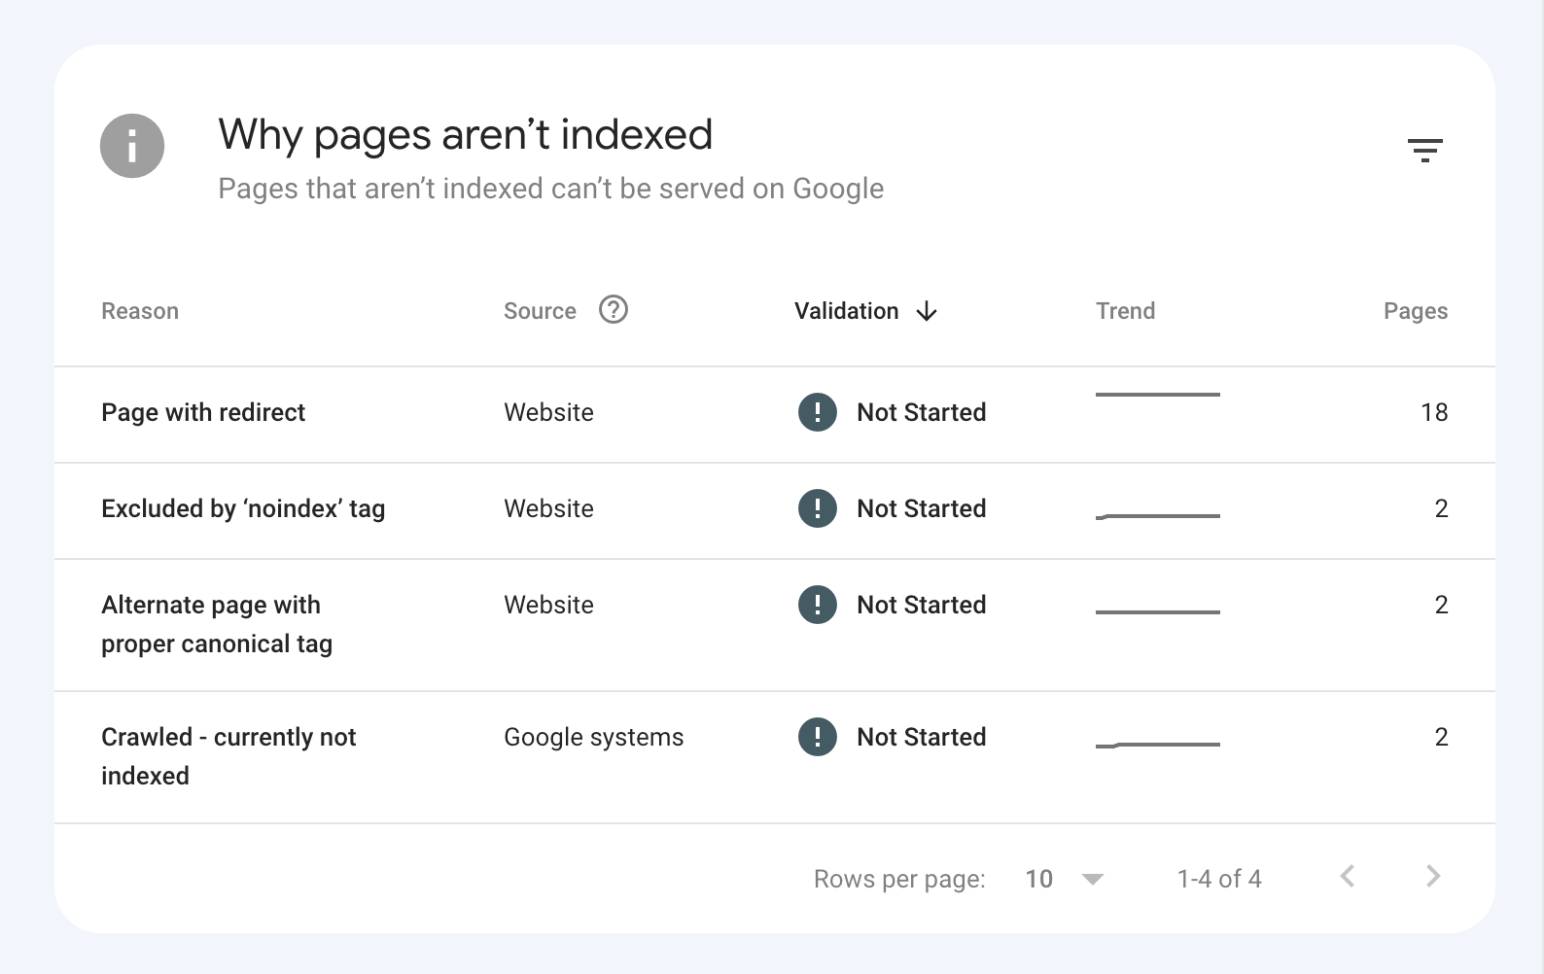This screenshot has width=1544, height=974.
Task: Open the filter icon at top right
Action: pos(1424,150)
